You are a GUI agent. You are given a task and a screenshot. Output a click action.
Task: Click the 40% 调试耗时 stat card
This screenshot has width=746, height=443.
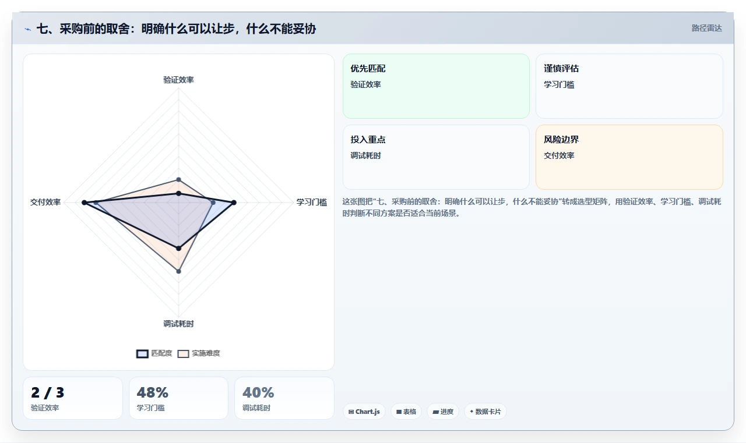click(284, 398)
